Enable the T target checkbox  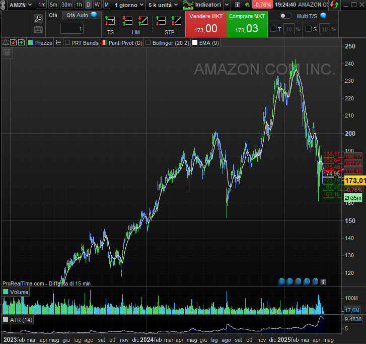click(273, 29)
